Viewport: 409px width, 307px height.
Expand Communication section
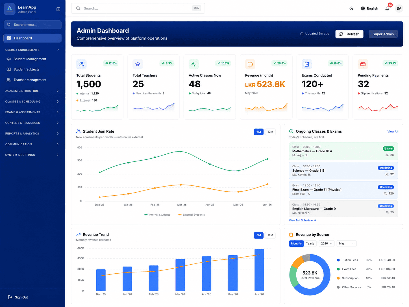[x=32, y=144]
